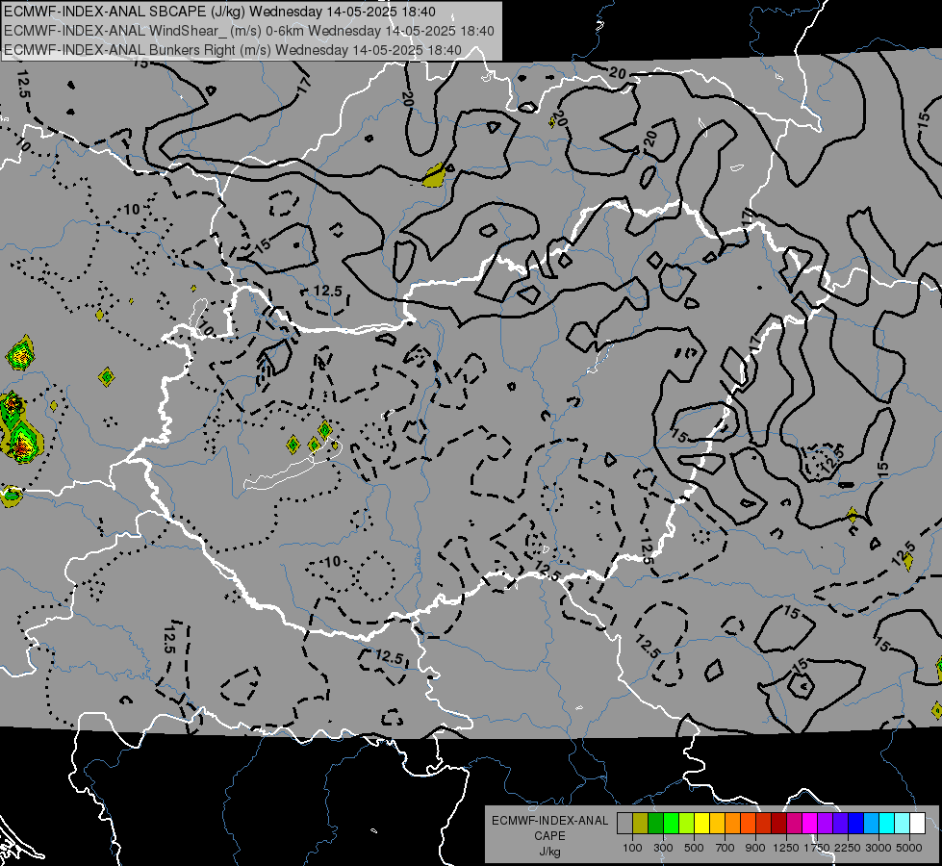Select the white swatch at the legend end

(x=917, y=823)
